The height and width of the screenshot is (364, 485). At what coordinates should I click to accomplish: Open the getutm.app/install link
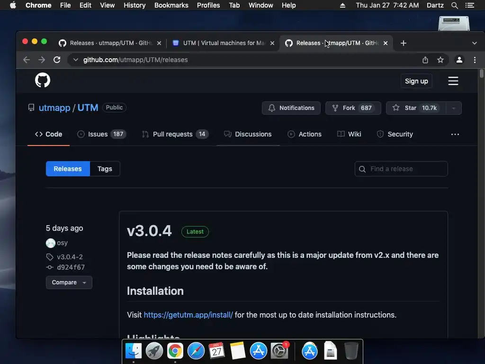coord(189,315)
